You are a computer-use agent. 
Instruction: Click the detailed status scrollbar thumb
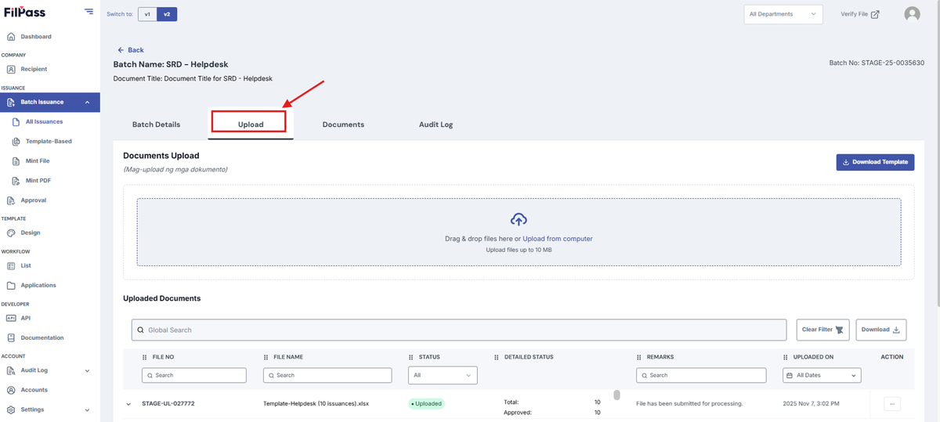[x=616, y=395]
